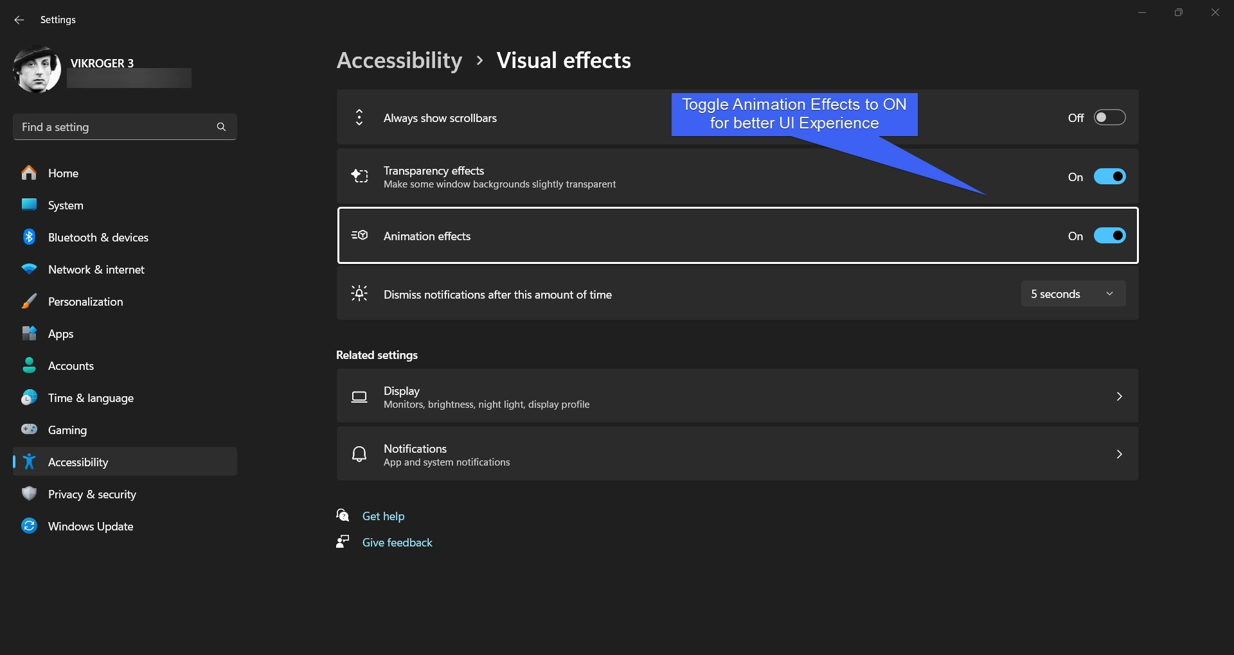Open the Notifications chevron arrow
1234x655 pixels.
pyautogui.click(x=1119, y=455)
